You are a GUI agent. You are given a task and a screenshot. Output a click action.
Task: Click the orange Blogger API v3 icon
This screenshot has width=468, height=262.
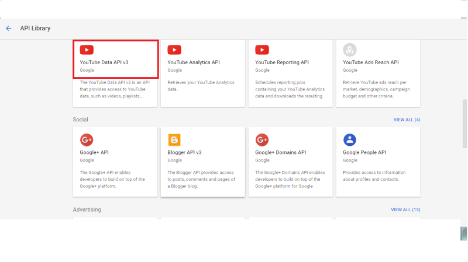(174, 139)
